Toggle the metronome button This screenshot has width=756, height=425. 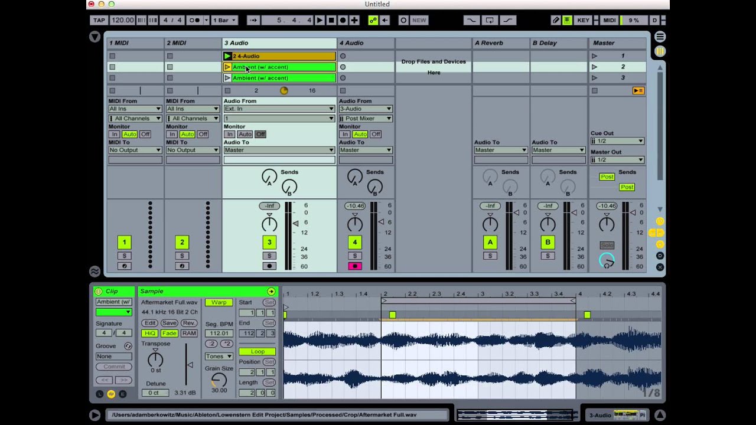pos(195,20)
